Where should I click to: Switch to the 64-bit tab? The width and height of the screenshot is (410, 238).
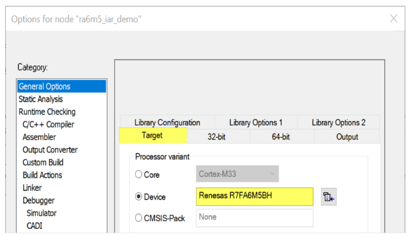[282, 137]
